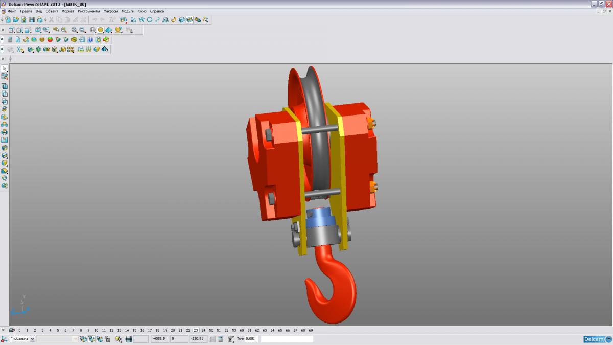Click the blue nut above the hook

tap(320, 218)
